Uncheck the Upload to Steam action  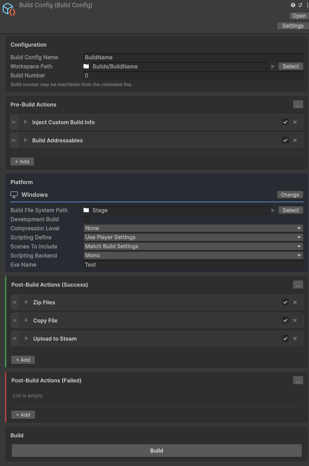pyautogui.click(x=285, y=338)
